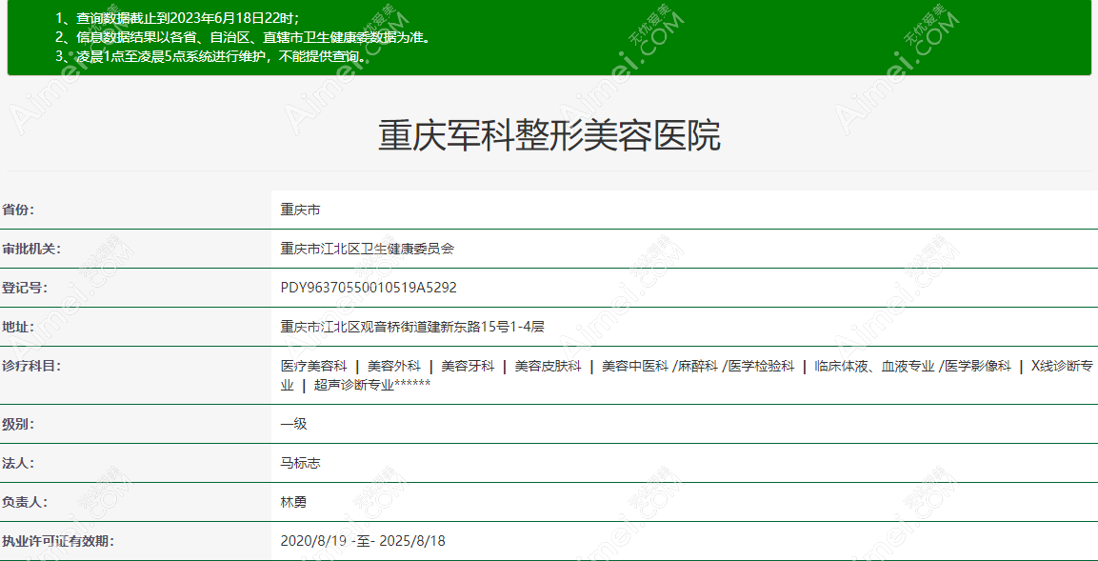Viewport: 1098px width, 561px height.
Task: Click the 执业许可证有效期 label
Action: [58, 541]
